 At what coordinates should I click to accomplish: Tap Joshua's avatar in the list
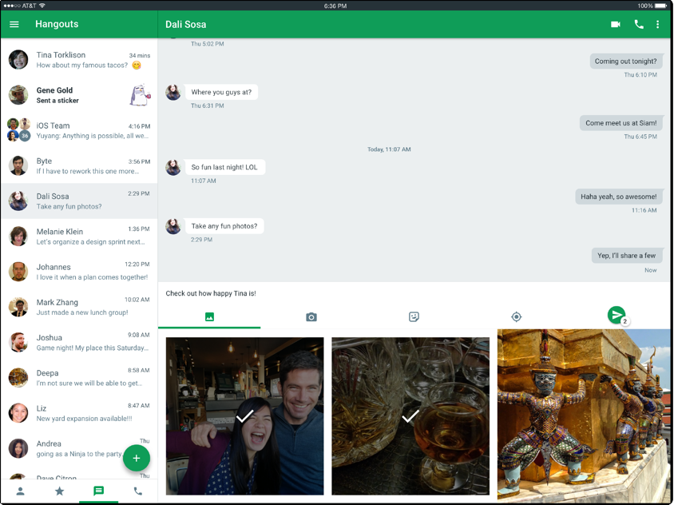point(18,342)
